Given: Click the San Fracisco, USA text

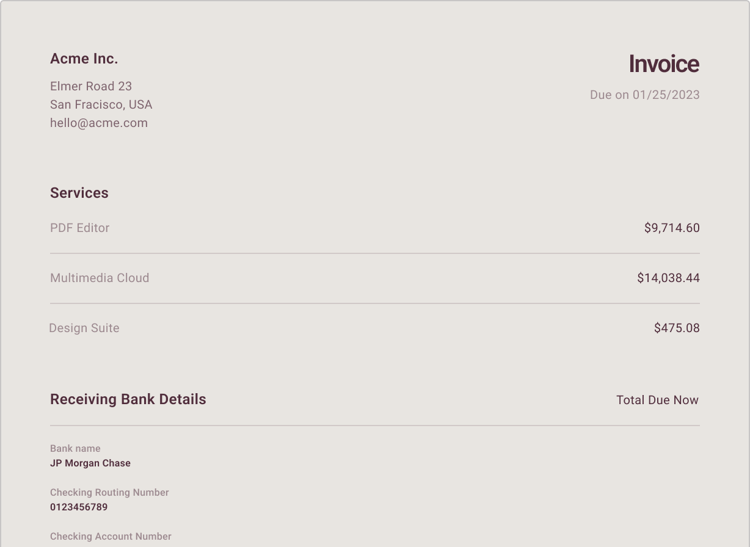Looking at the screenshot, I should (x=101, y=104).
